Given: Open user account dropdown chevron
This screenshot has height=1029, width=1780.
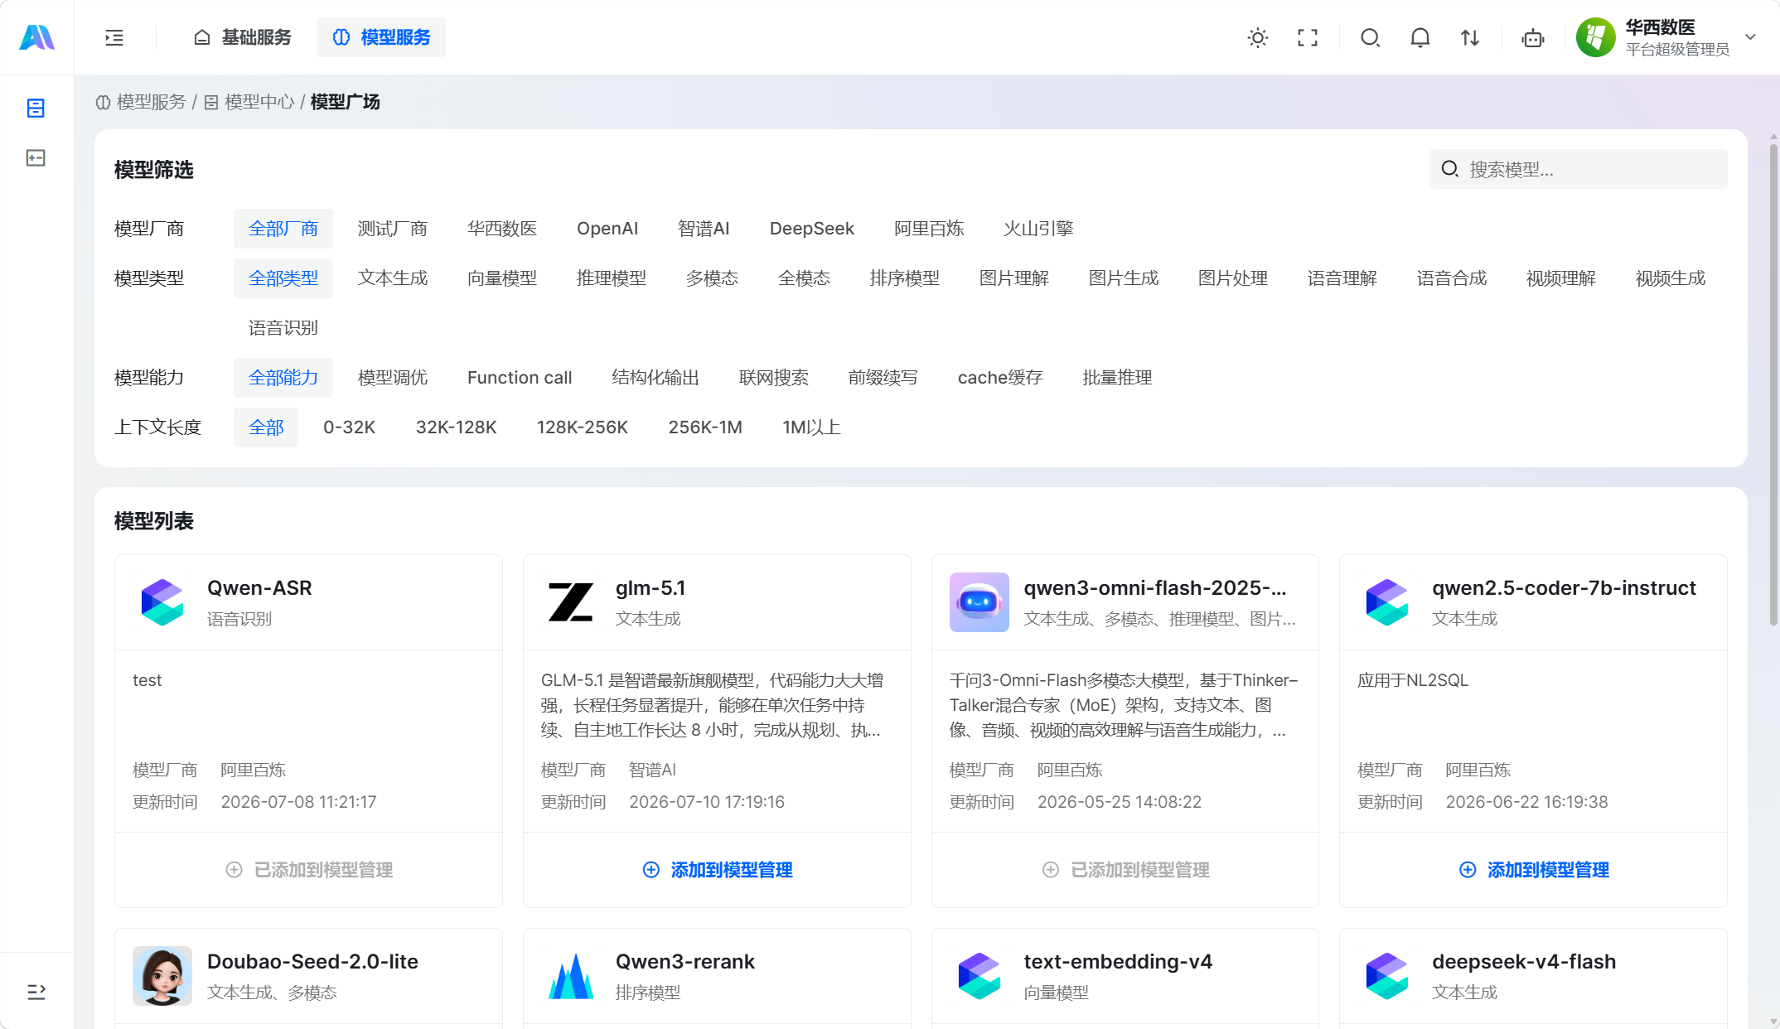Looking at the screenshot, I should pos(1750,37).
